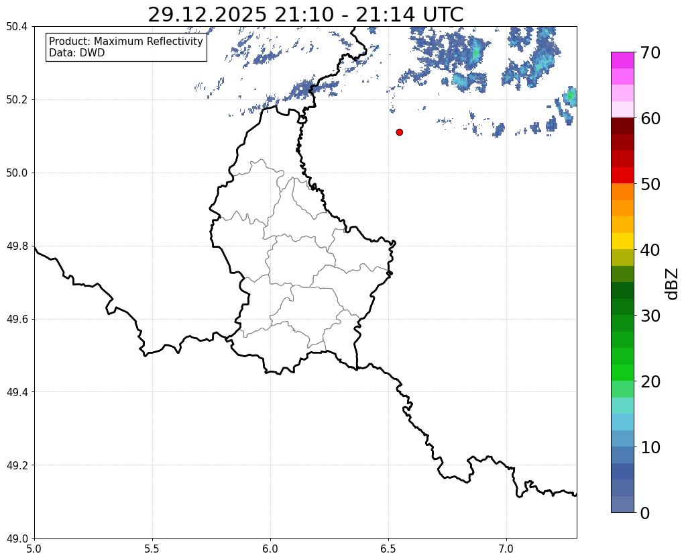The height and width of the screenshot is (560, 686).
Task: Click colorbar tick label 30
Action: pyautogui.click(x=650, y=316)
